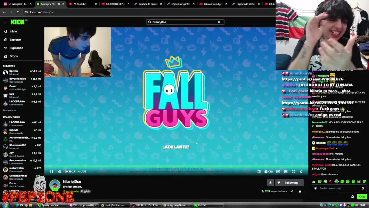Click the notification bell for hilarioj0se
The height and width of the screenshot is (208, 369).
click(x=270, y=183)
